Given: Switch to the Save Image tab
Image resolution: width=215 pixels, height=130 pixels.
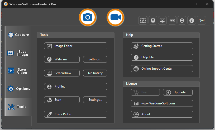Looking at the screenshot, I should (18, 53).
